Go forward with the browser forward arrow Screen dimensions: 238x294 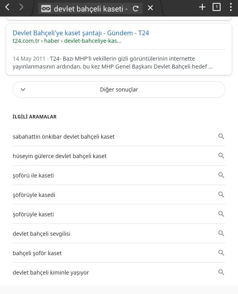click(x=21, y=7)
